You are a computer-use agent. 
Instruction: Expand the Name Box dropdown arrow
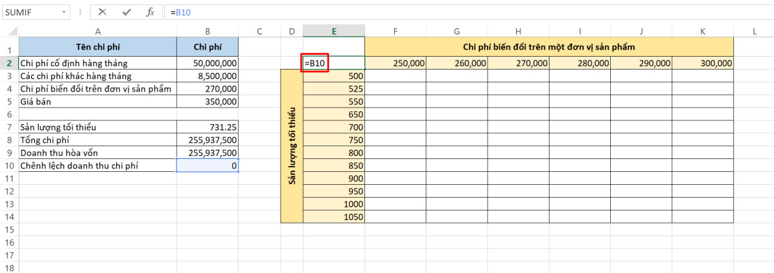click(64, 12)
